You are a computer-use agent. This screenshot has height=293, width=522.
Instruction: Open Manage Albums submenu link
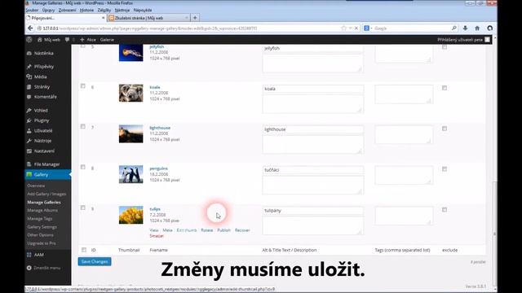pyautogui.click(x=42, y=210)
